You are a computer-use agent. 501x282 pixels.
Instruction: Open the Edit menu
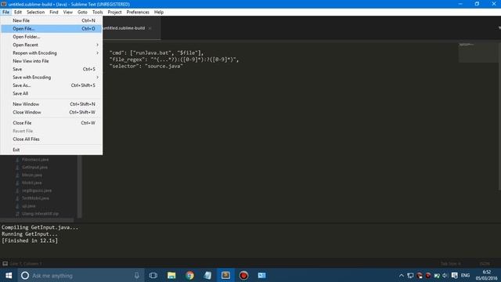[x=18, y=13]
